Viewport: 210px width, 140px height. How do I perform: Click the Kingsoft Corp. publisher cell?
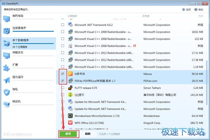152,123
